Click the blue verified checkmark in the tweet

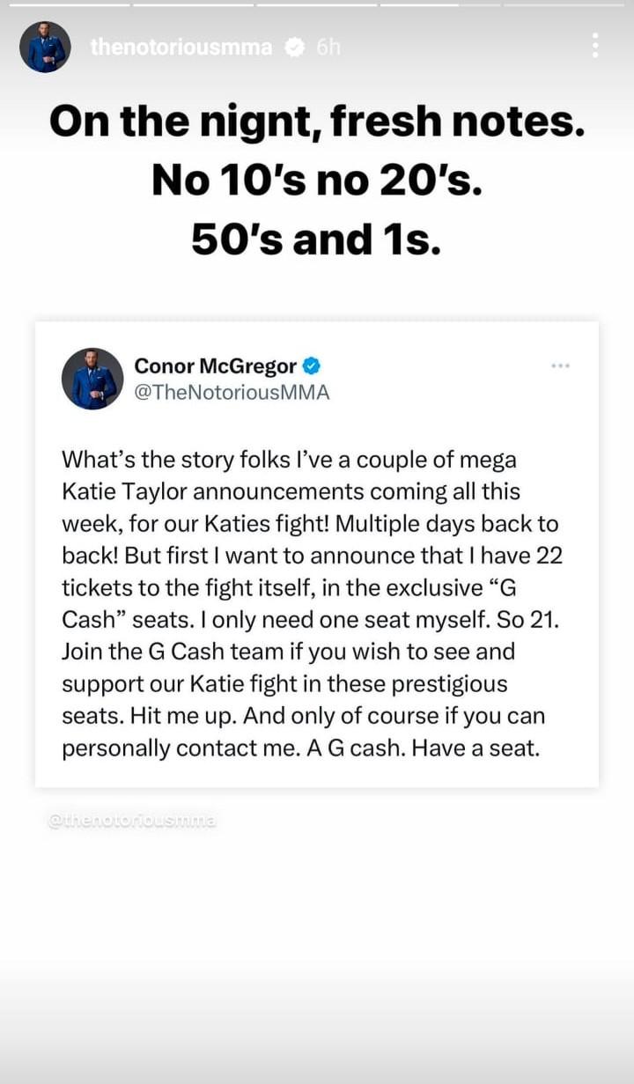(312, 366)
